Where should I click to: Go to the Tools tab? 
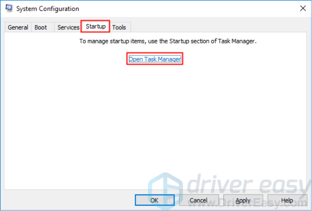[x=119, y=28]
